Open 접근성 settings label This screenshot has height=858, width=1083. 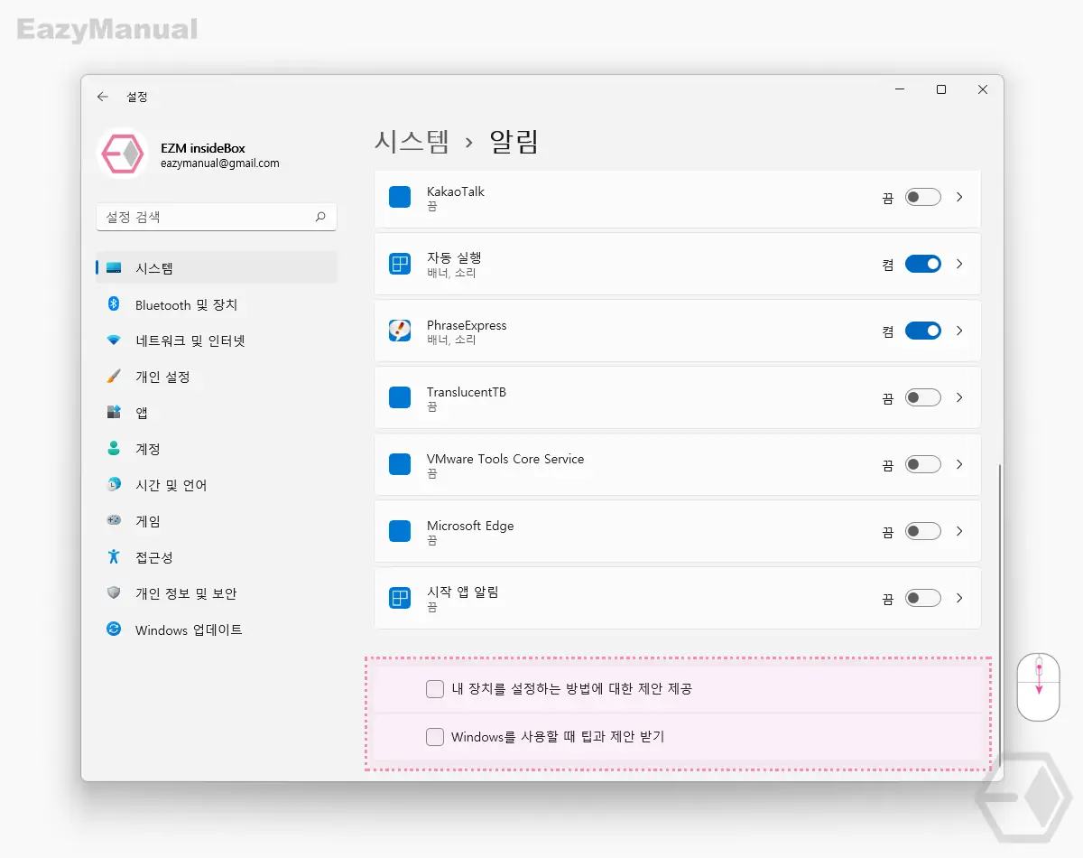click(154, 557)
